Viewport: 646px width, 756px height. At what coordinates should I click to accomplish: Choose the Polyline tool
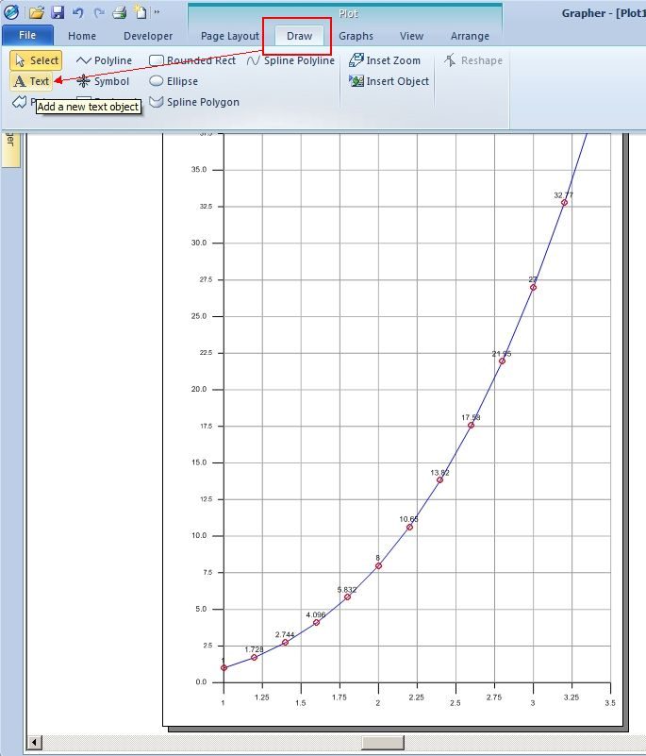(x=104, y=60)
